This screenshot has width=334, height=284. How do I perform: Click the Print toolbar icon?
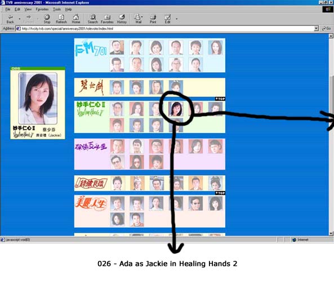[x=153, y=19]
